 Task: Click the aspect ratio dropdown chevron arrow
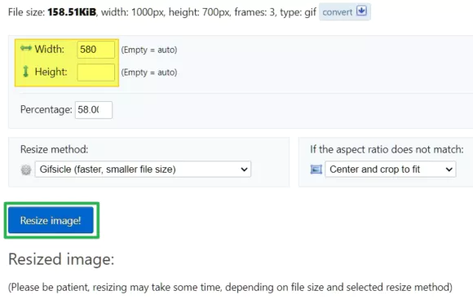449,170
